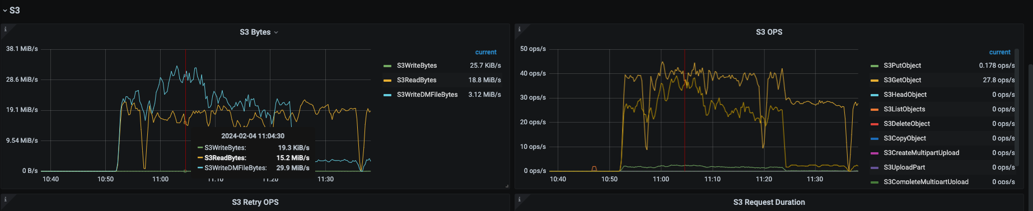1033x211 pixels.
Task: Click the 27.8 ops/s S3GetObject value
Action: [998, 80]
